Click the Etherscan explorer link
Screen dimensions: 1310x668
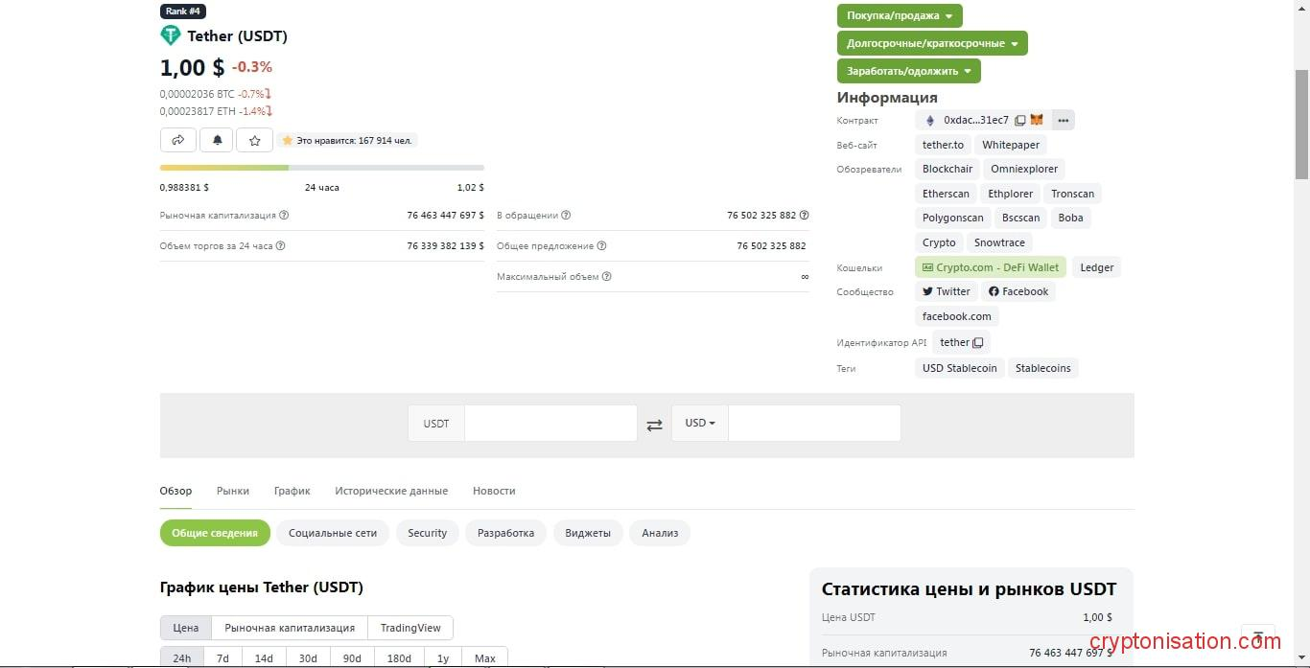946,194
